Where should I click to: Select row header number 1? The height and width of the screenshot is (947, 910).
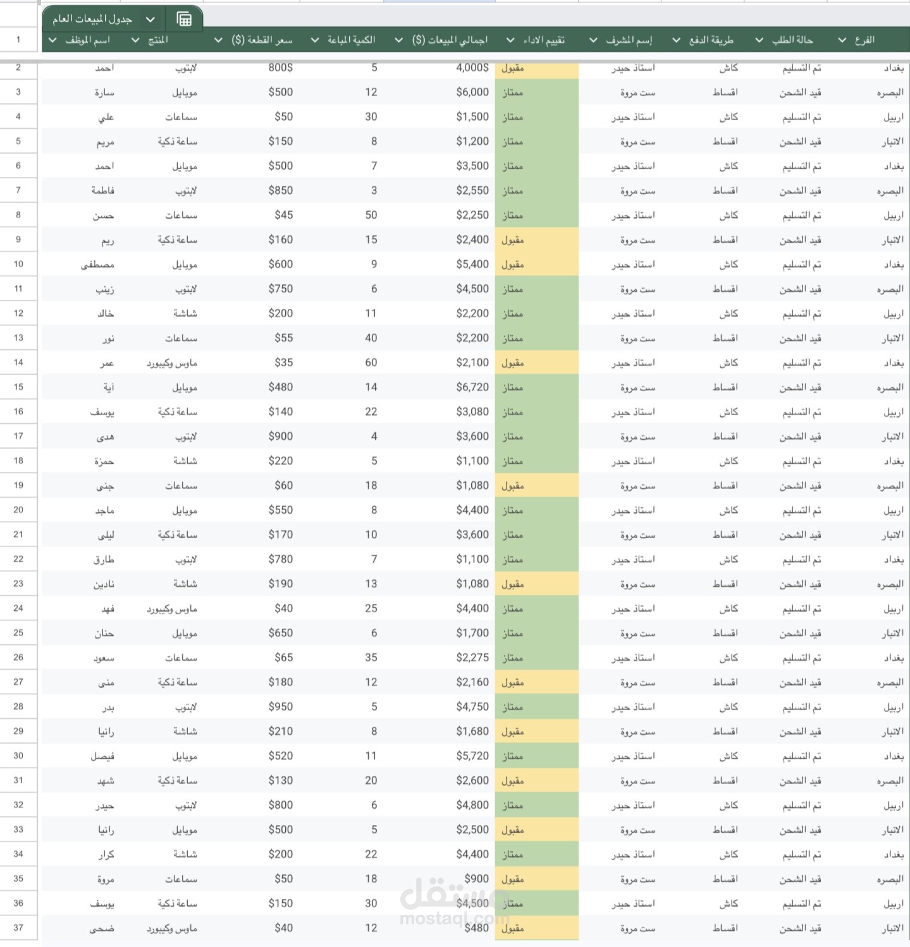18,39
